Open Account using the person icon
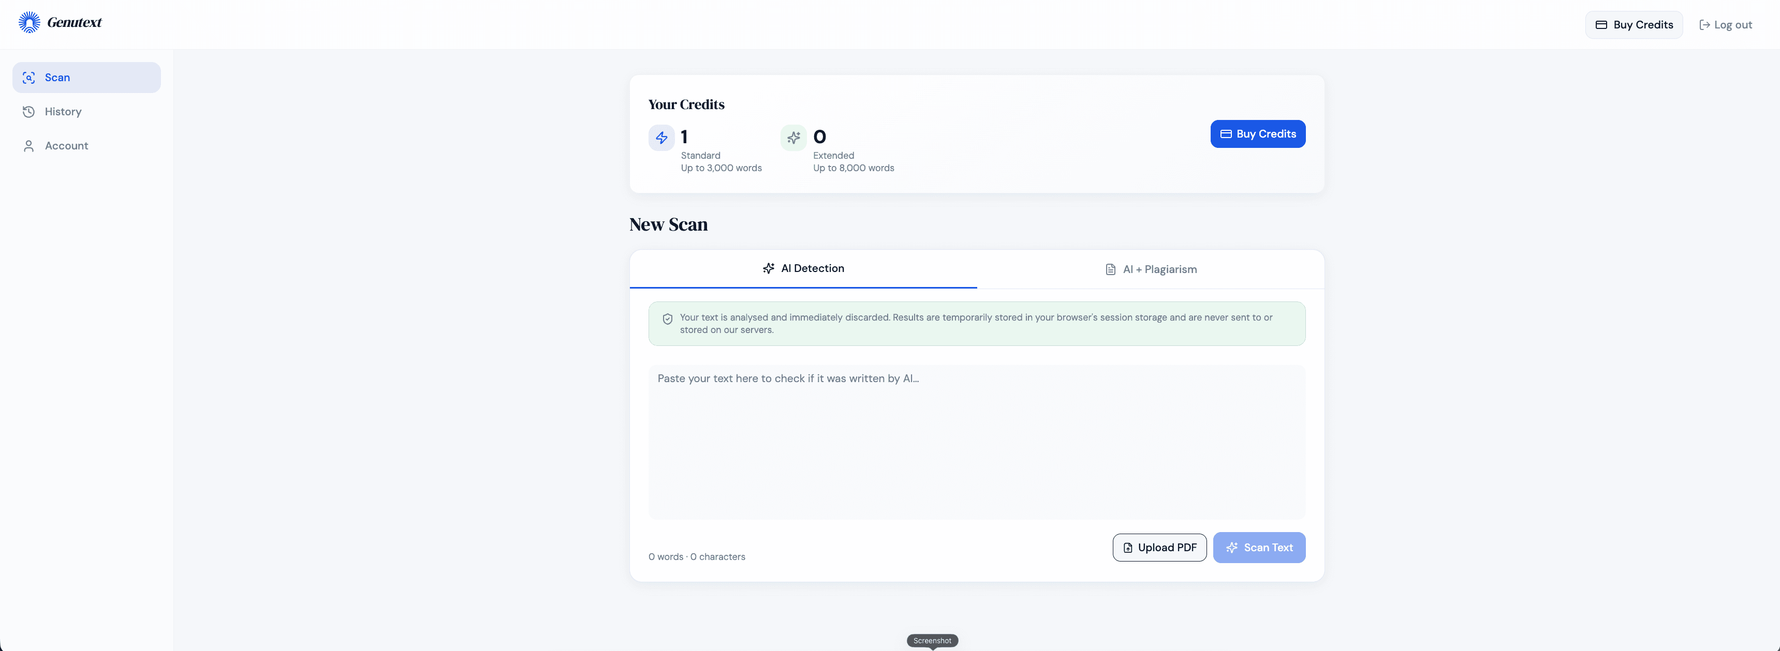This screenshot has width=1780, height=651. tap(28, 146)
